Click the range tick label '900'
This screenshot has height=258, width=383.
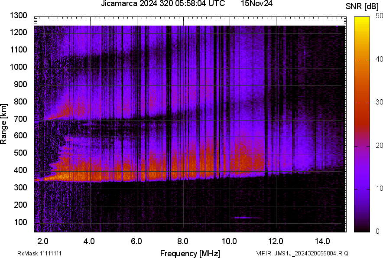tap(20, 85)
